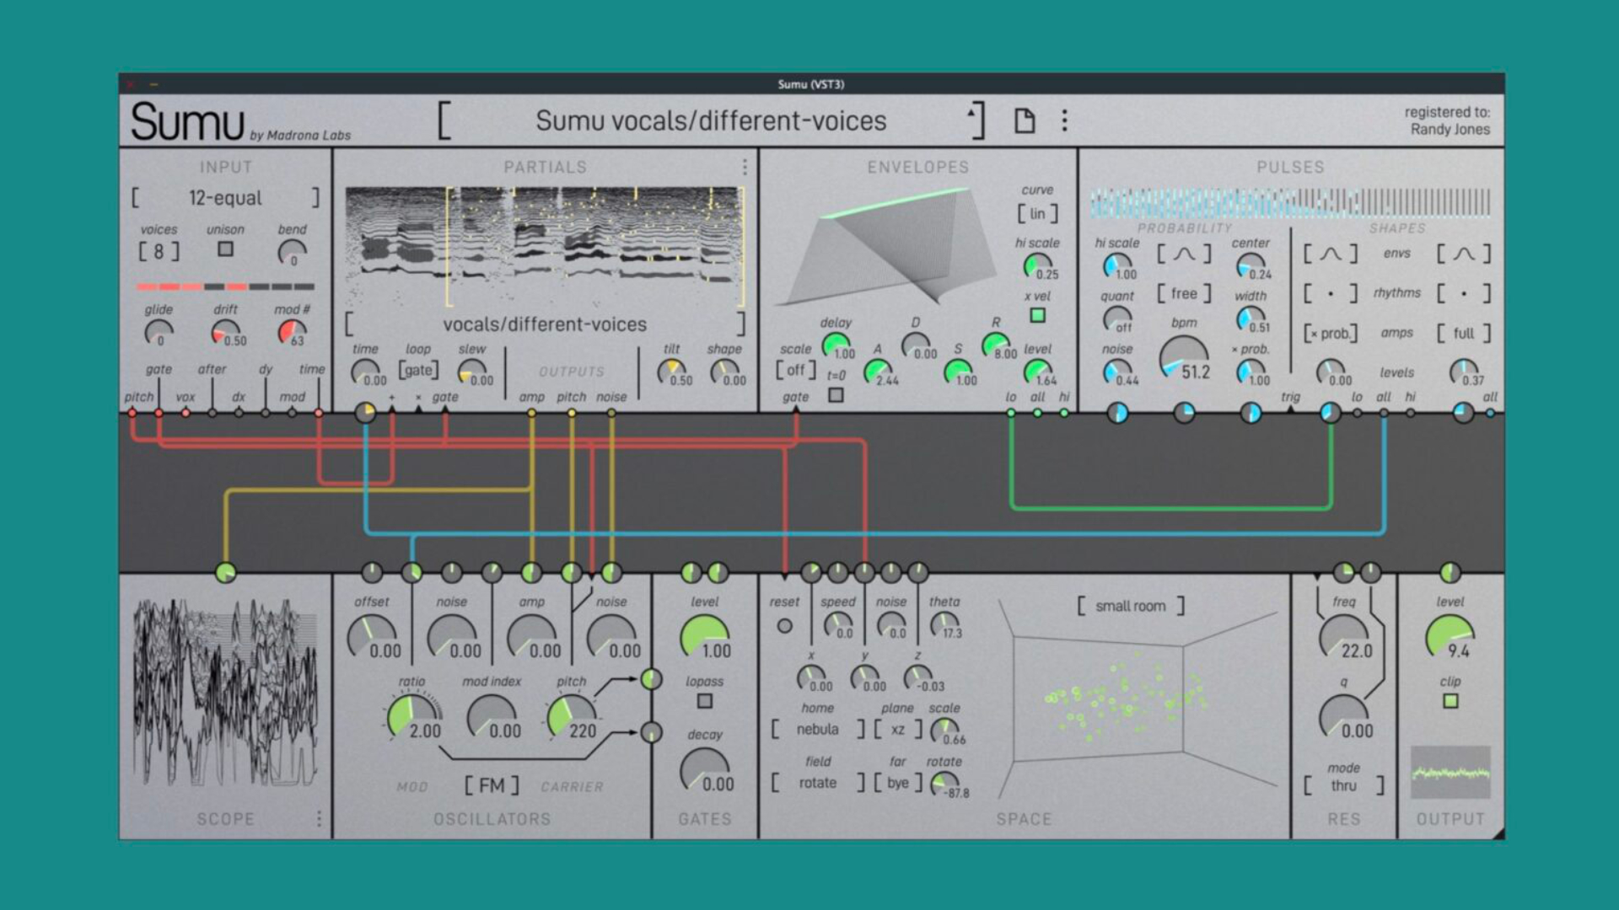Open the three-dot menu beside the patch name
This screenshot has height=910, width=1619.
pos(1064,120)
